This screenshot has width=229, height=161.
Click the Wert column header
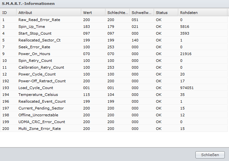pyautogui.click(x=93, y=13)
